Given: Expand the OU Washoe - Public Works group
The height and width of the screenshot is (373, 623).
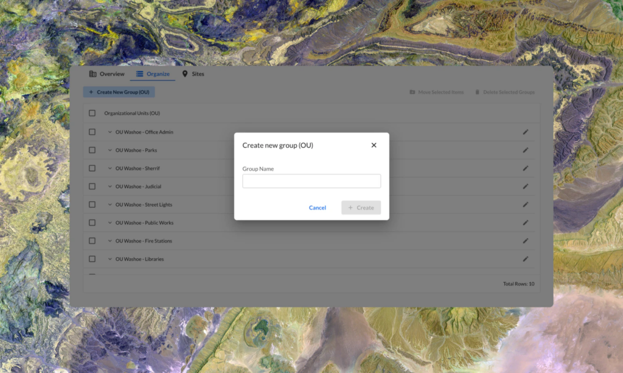Looking at the screenshot, I should 110,222.
